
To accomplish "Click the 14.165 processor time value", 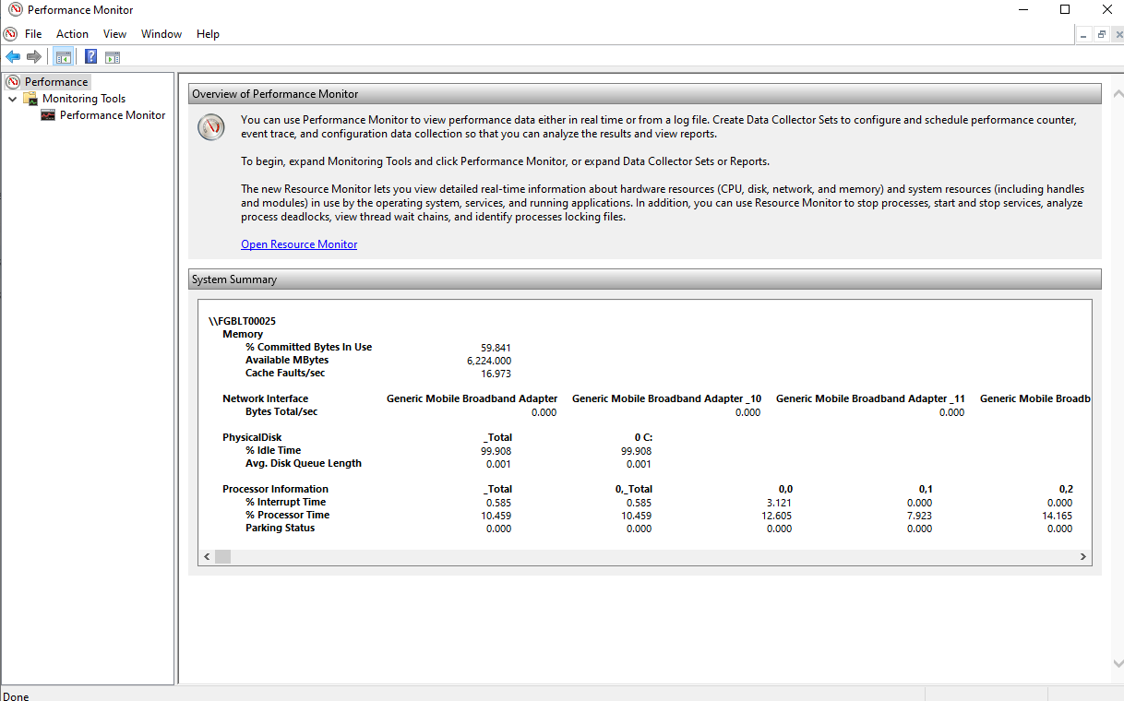I will (x=1057, y=516).
